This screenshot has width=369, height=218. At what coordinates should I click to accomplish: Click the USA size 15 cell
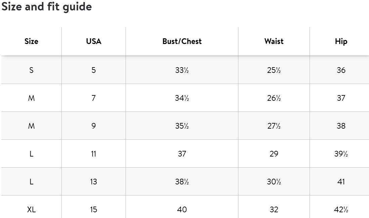pos(93,210)
